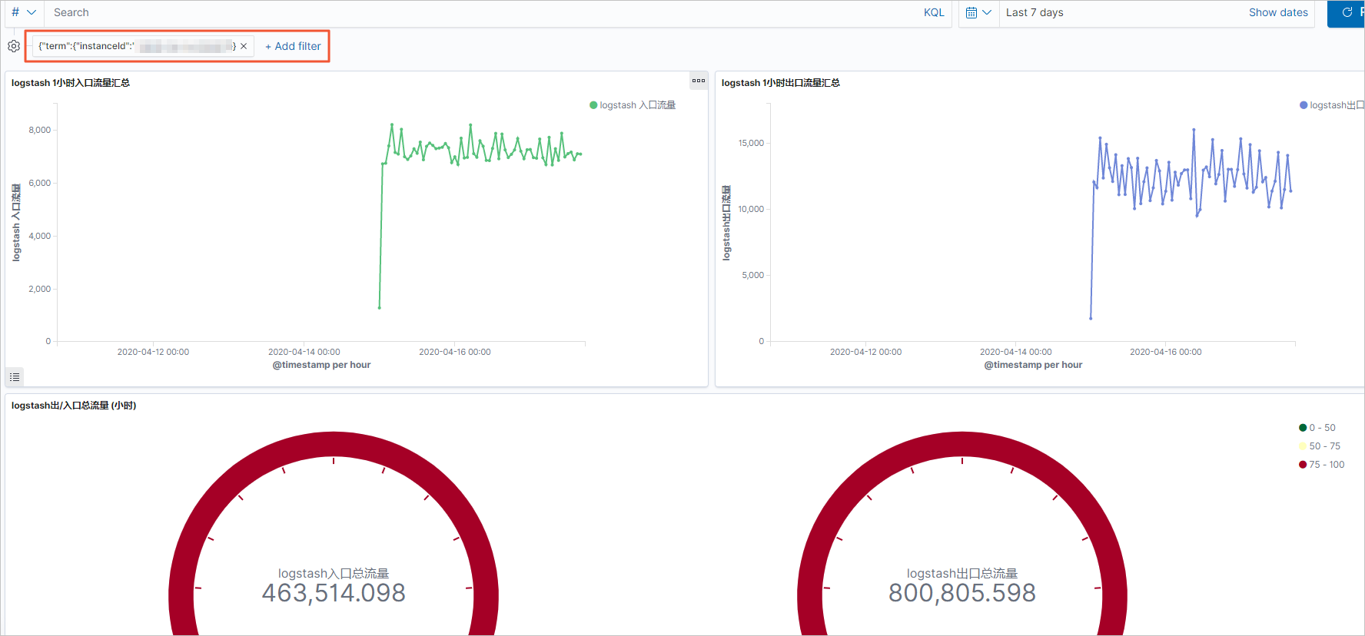
Task: Click Add filter
Action: (x=293, y=46)
